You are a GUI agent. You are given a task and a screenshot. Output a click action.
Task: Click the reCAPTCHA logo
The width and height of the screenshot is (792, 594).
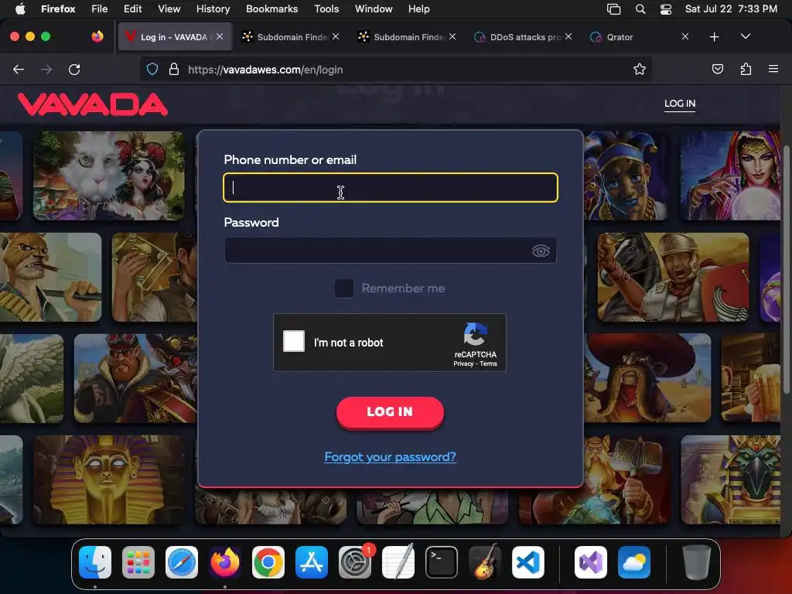(476, 334)
